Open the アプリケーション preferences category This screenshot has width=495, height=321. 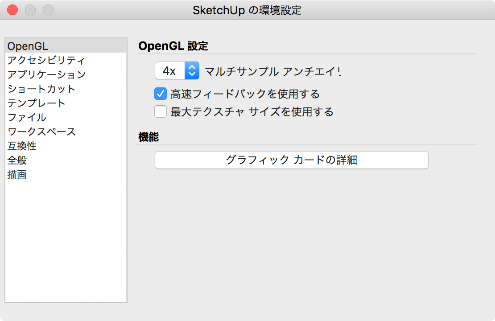point(66,74)
